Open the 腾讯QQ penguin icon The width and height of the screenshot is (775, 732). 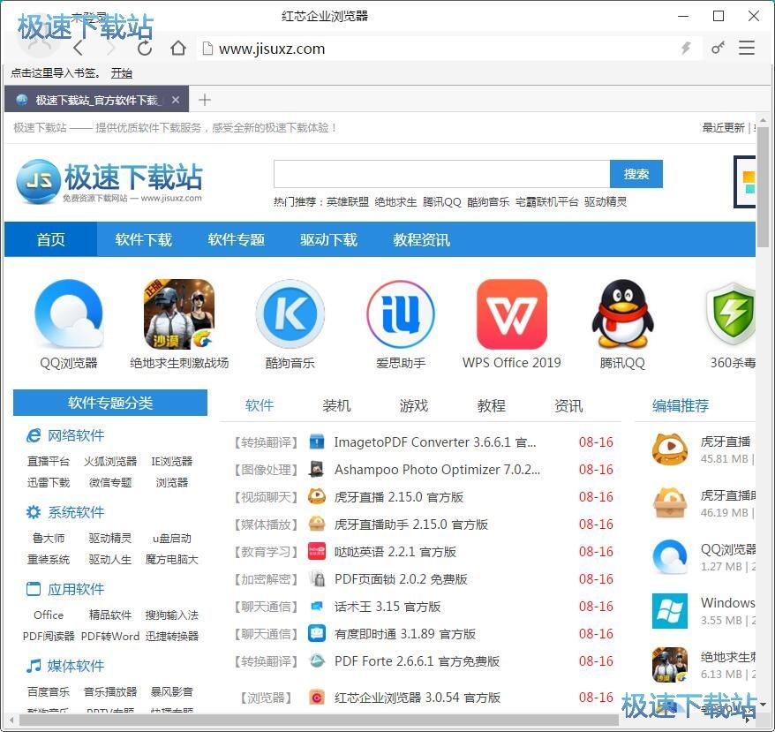[622, 315]
